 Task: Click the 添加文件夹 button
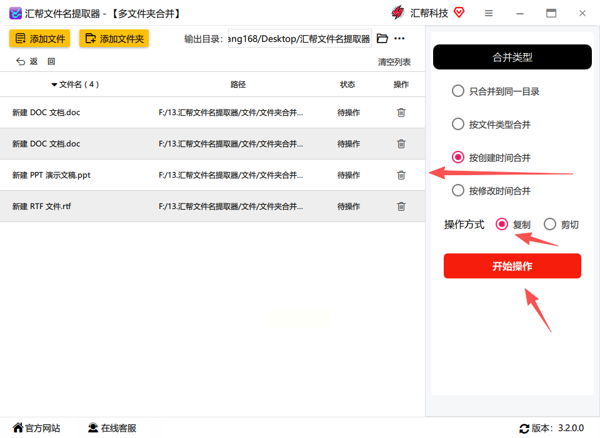pos(114,38)
